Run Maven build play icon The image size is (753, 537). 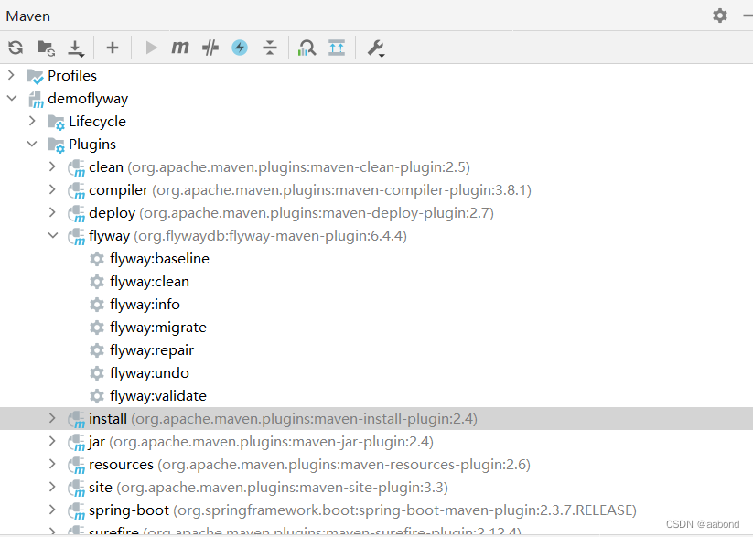pos(151,48)
